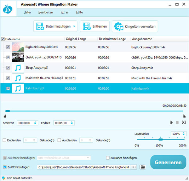Open the Hilfe menu
This screenshot has height=181, width=189.
point(79,12)
